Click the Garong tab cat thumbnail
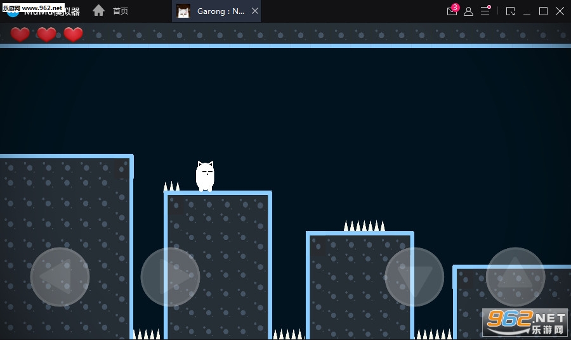The image size is (571, 340). click(183, 11)
